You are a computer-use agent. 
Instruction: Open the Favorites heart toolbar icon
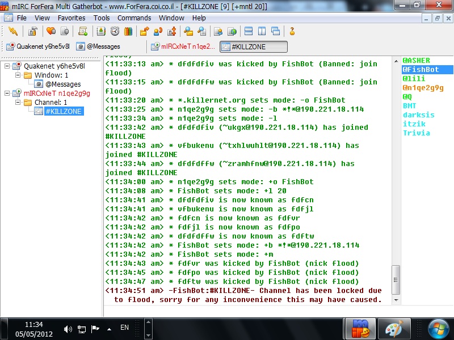coord(51,31)
